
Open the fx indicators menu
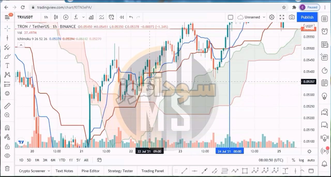point(76,17)
